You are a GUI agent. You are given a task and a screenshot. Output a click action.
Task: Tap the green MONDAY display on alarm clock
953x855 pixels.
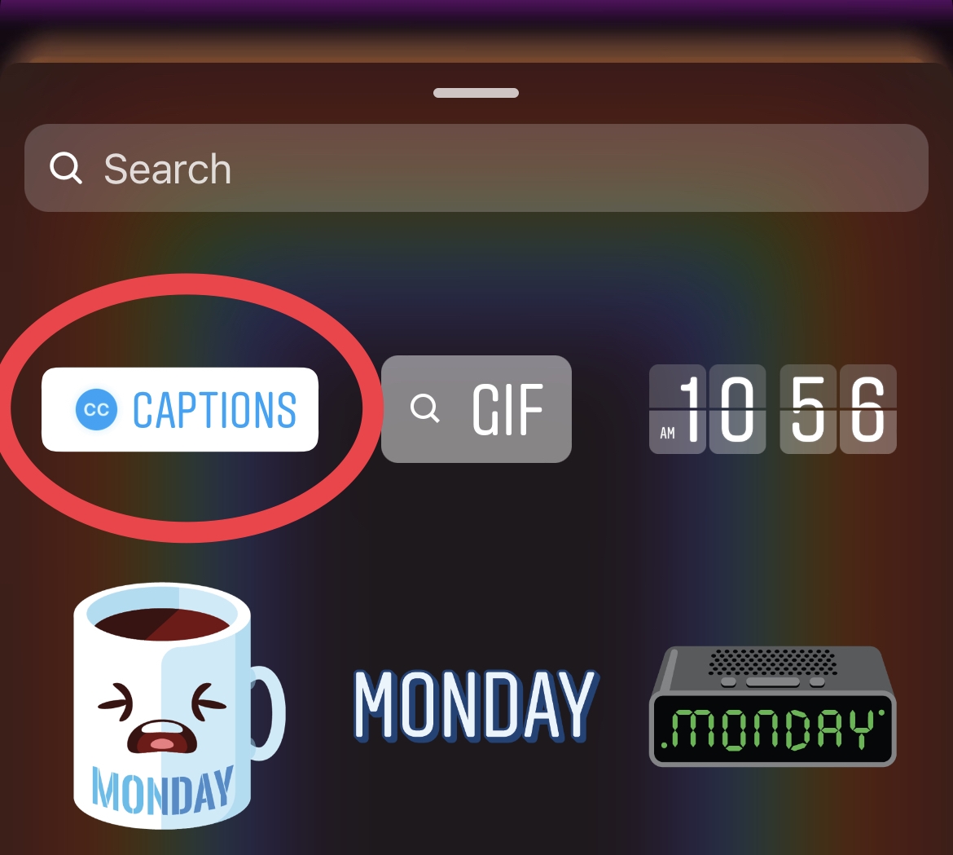(x=772, y=729)
